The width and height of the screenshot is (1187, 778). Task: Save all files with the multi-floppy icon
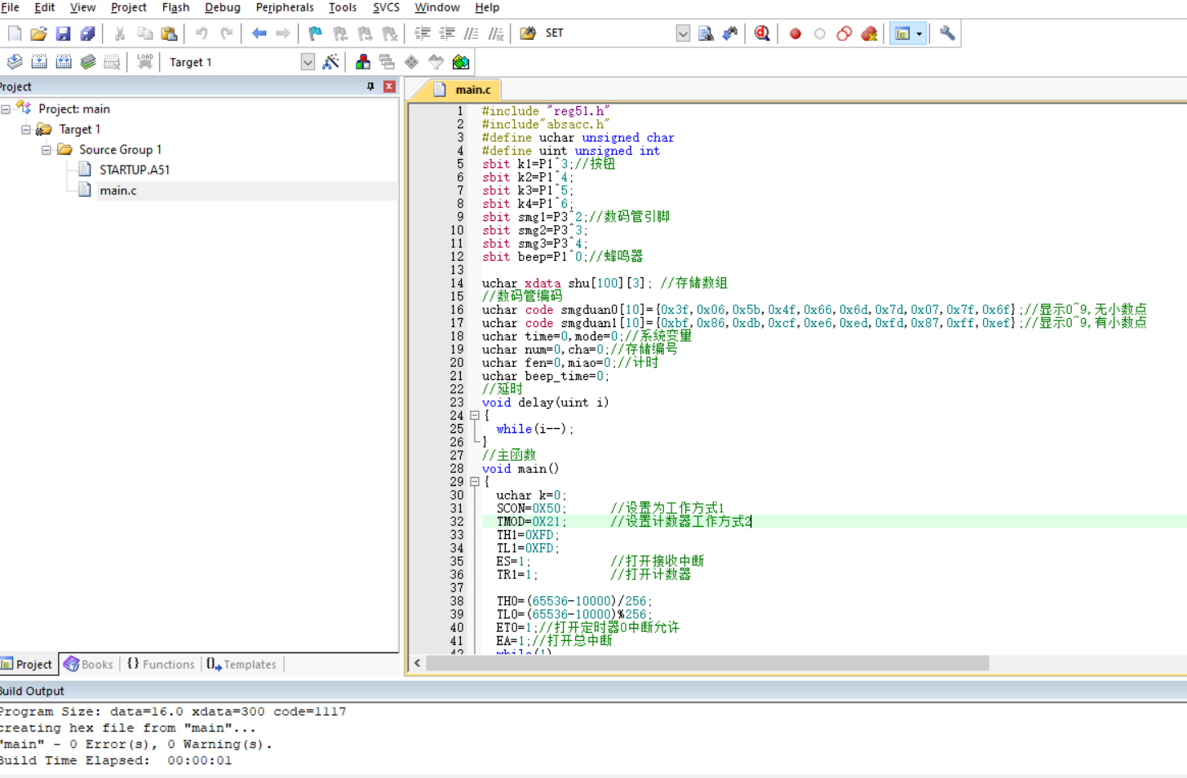[x=87, y=33]
